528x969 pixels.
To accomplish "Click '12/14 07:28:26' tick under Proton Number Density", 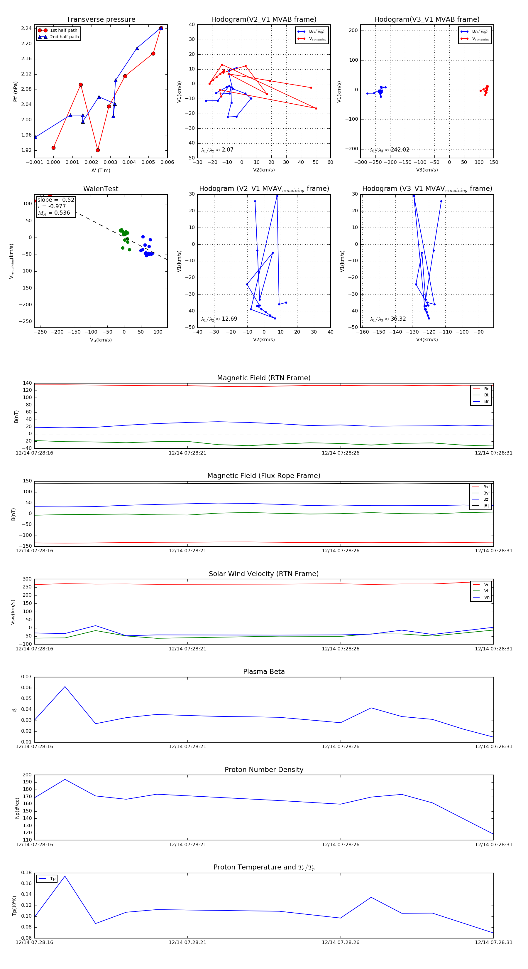I will [x=341, y=844].
